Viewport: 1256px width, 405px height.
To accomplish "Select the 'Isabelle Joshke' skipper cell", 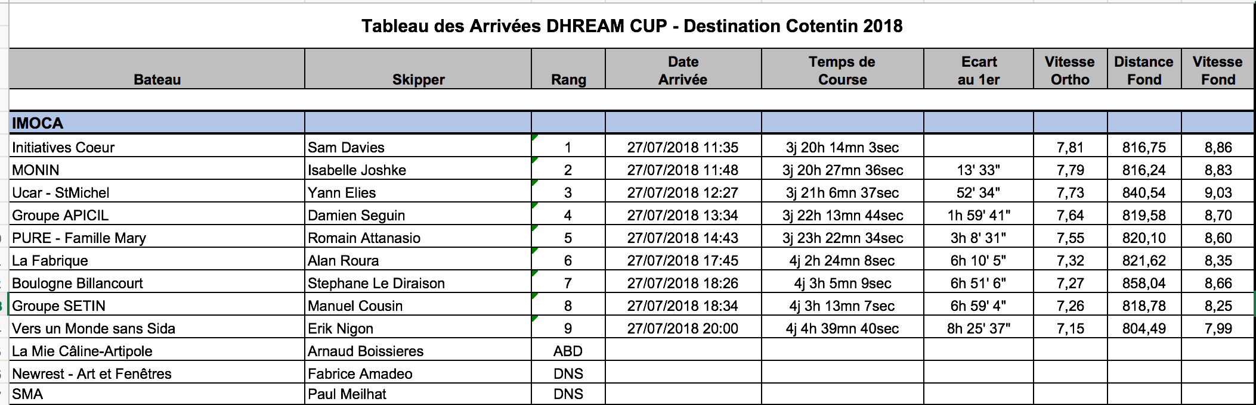I will click(x=357, y=170).
